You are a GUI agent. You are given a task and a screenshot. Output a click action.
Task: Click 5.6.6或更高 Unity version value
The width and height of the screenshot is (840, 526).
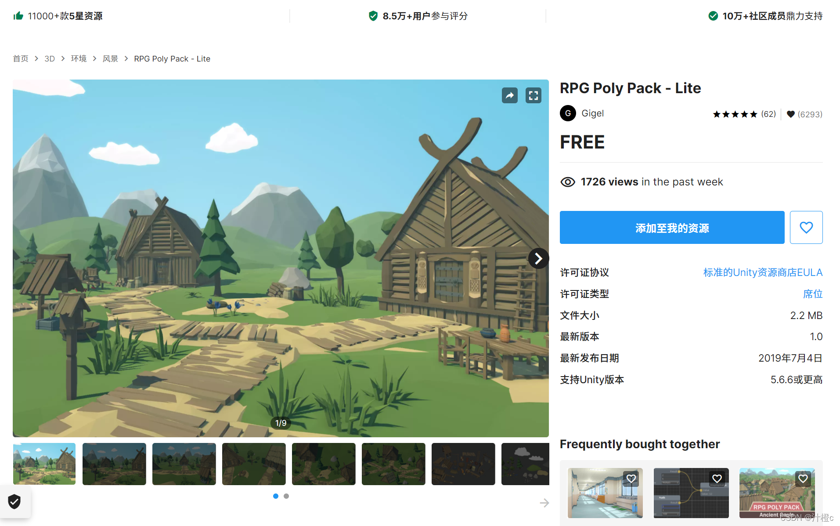point(797,380)
